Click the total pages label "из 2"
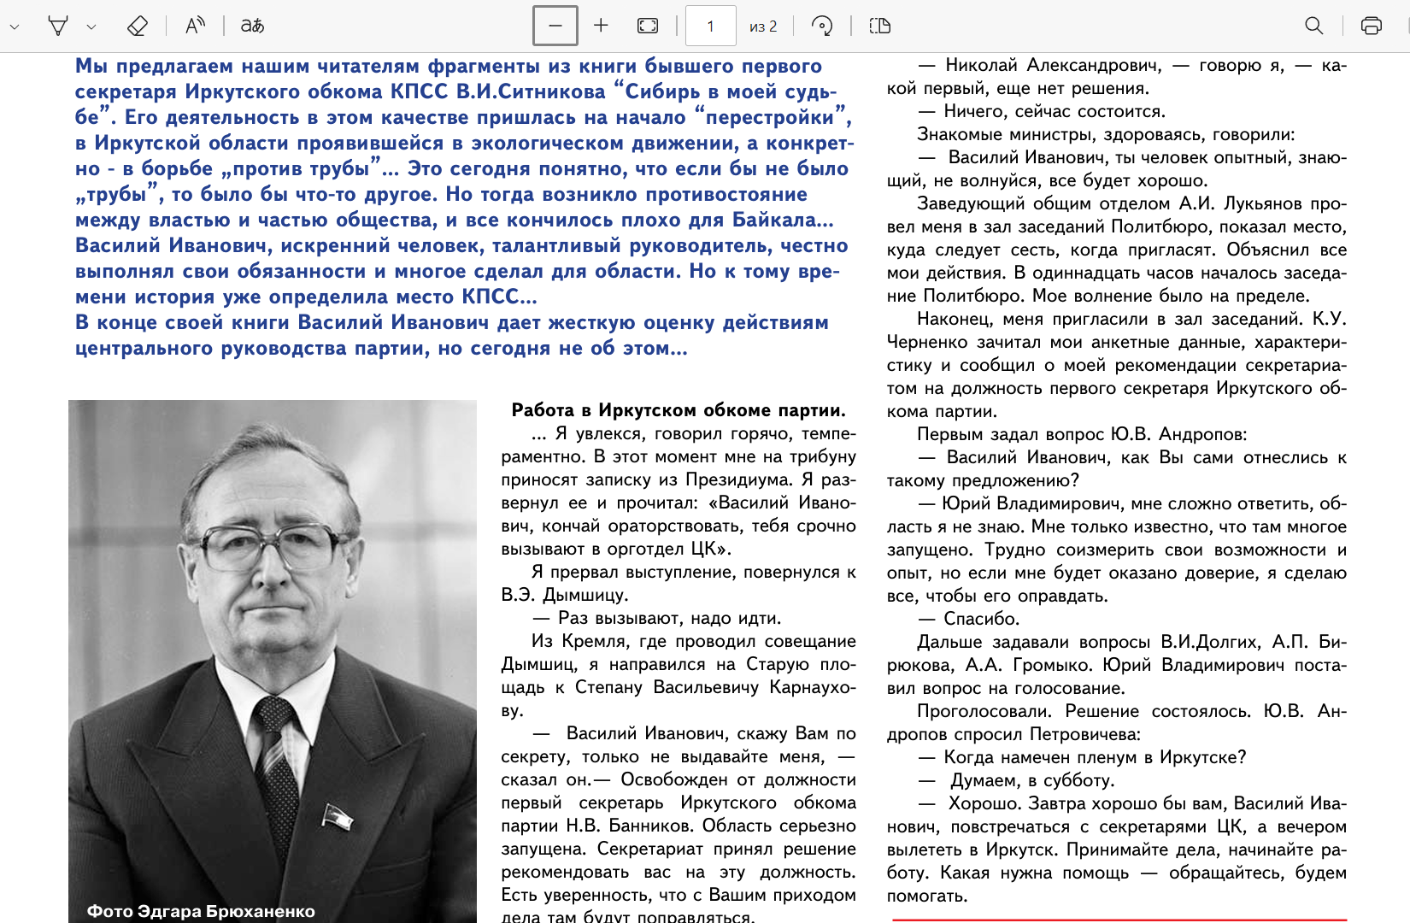This screenshot has width=1410, height=923. coord(763,26)
